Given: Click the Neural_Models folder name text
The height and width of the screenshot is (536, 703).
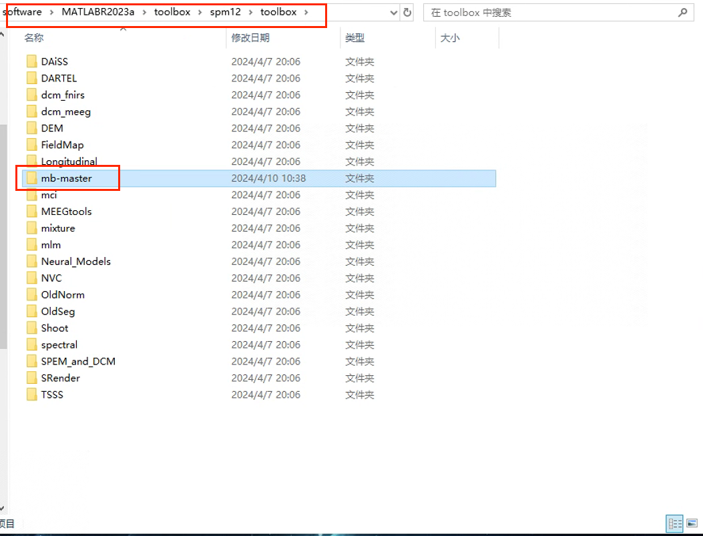Looking at the screenshot, I should point(75,261).
